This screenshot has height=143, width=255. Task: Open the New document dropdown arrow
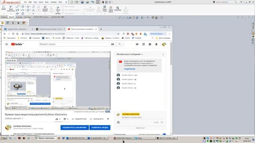coord(74,2)
